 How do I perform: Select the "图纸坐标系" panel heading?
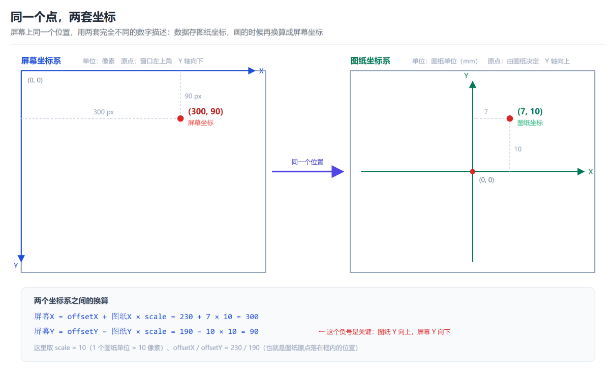click(x=370, y=61)
